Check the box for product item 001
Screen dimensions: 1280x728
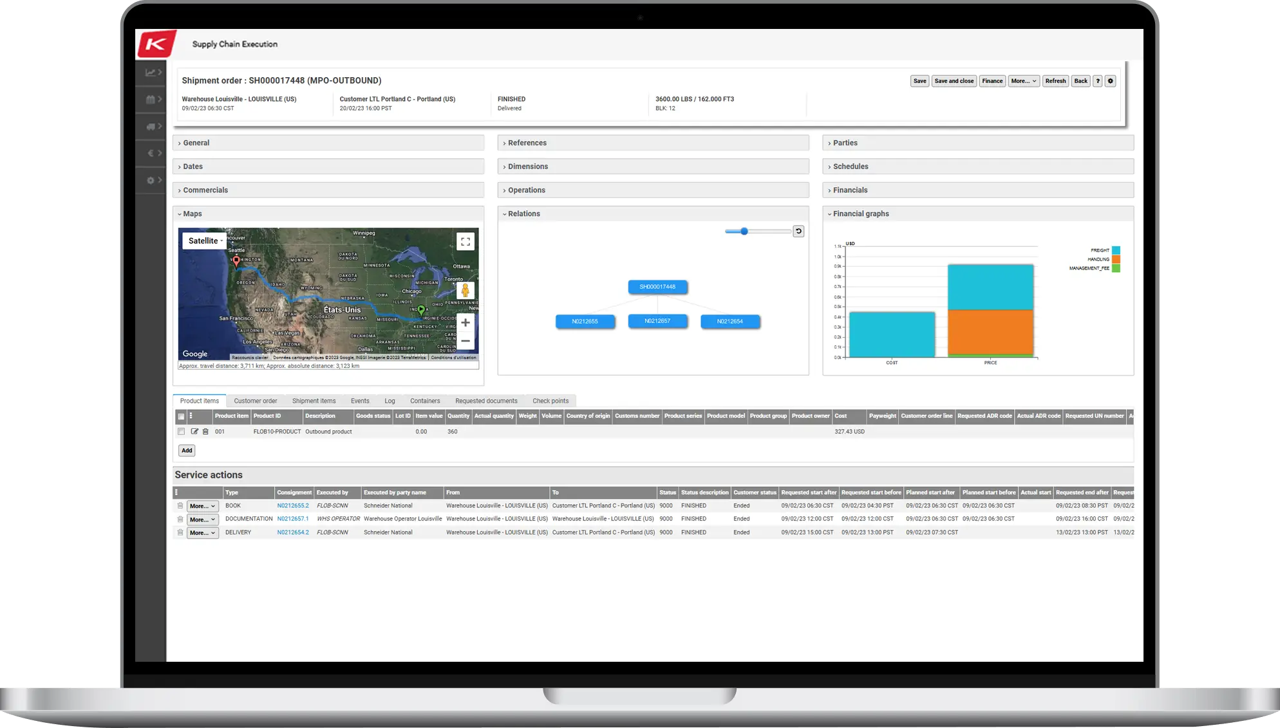pyautogui.click(x=181, y=432)
